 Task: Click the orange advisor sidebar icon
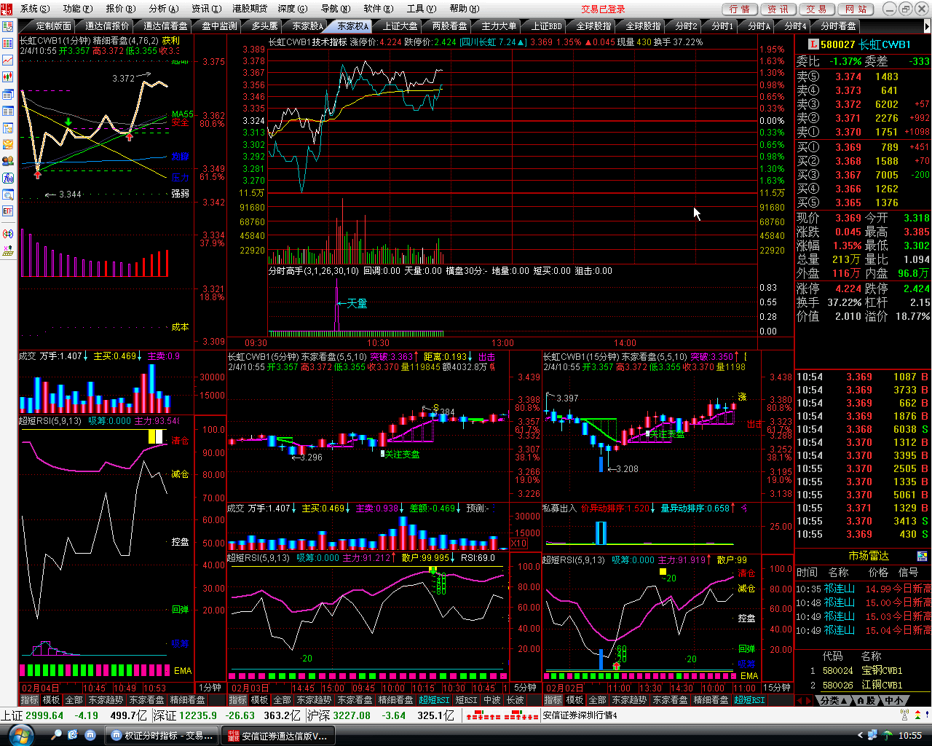click(x=8, y=145)
